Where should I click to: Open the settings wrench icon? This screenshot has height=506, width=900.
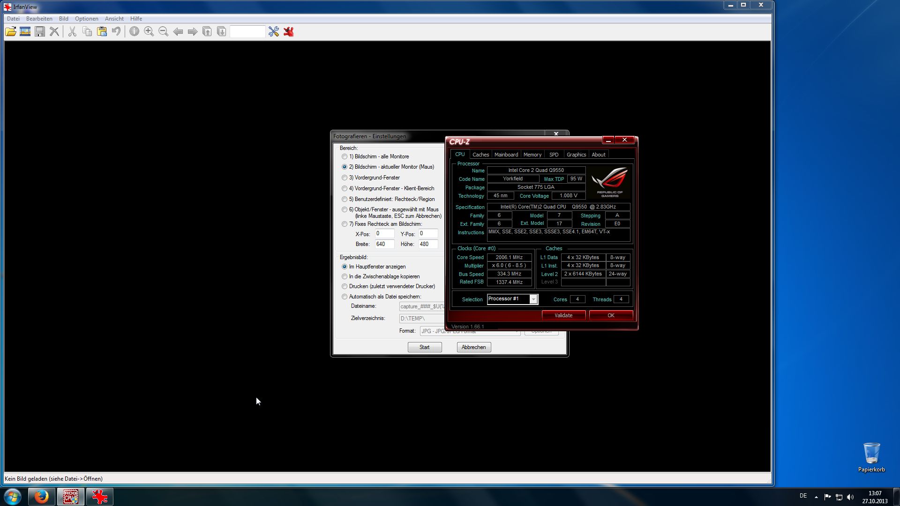(x=274, y=31)
